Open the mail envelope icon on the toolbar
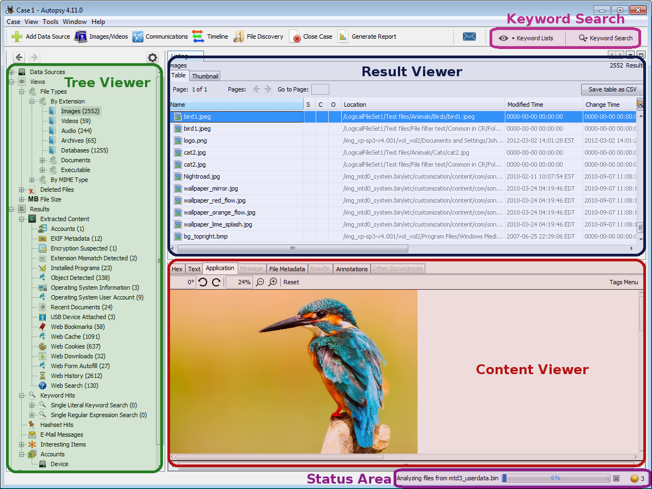 pyautogui.click(x=469, y=36)
